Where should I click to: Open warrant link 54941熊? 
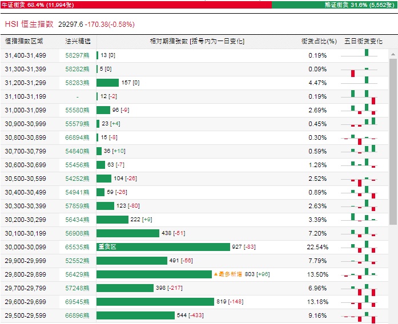(77, 192)
